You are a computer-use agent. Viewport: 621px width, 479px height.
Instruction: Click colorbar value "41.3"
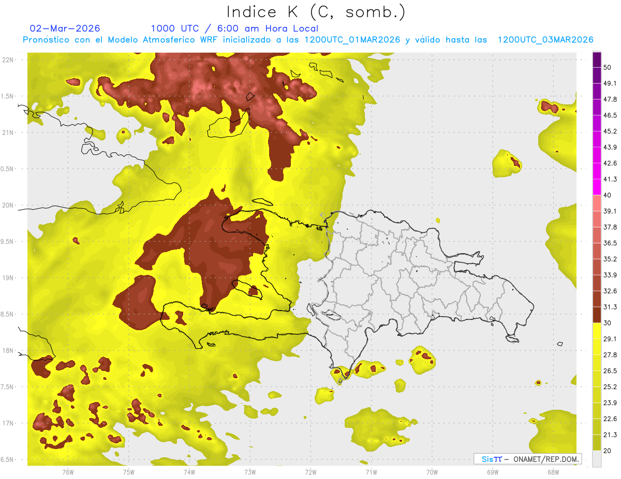pyautogui.click(x=610, y=179)
